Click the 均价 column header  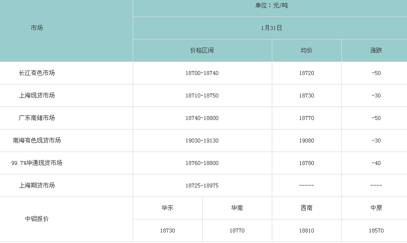coord(306,50)
